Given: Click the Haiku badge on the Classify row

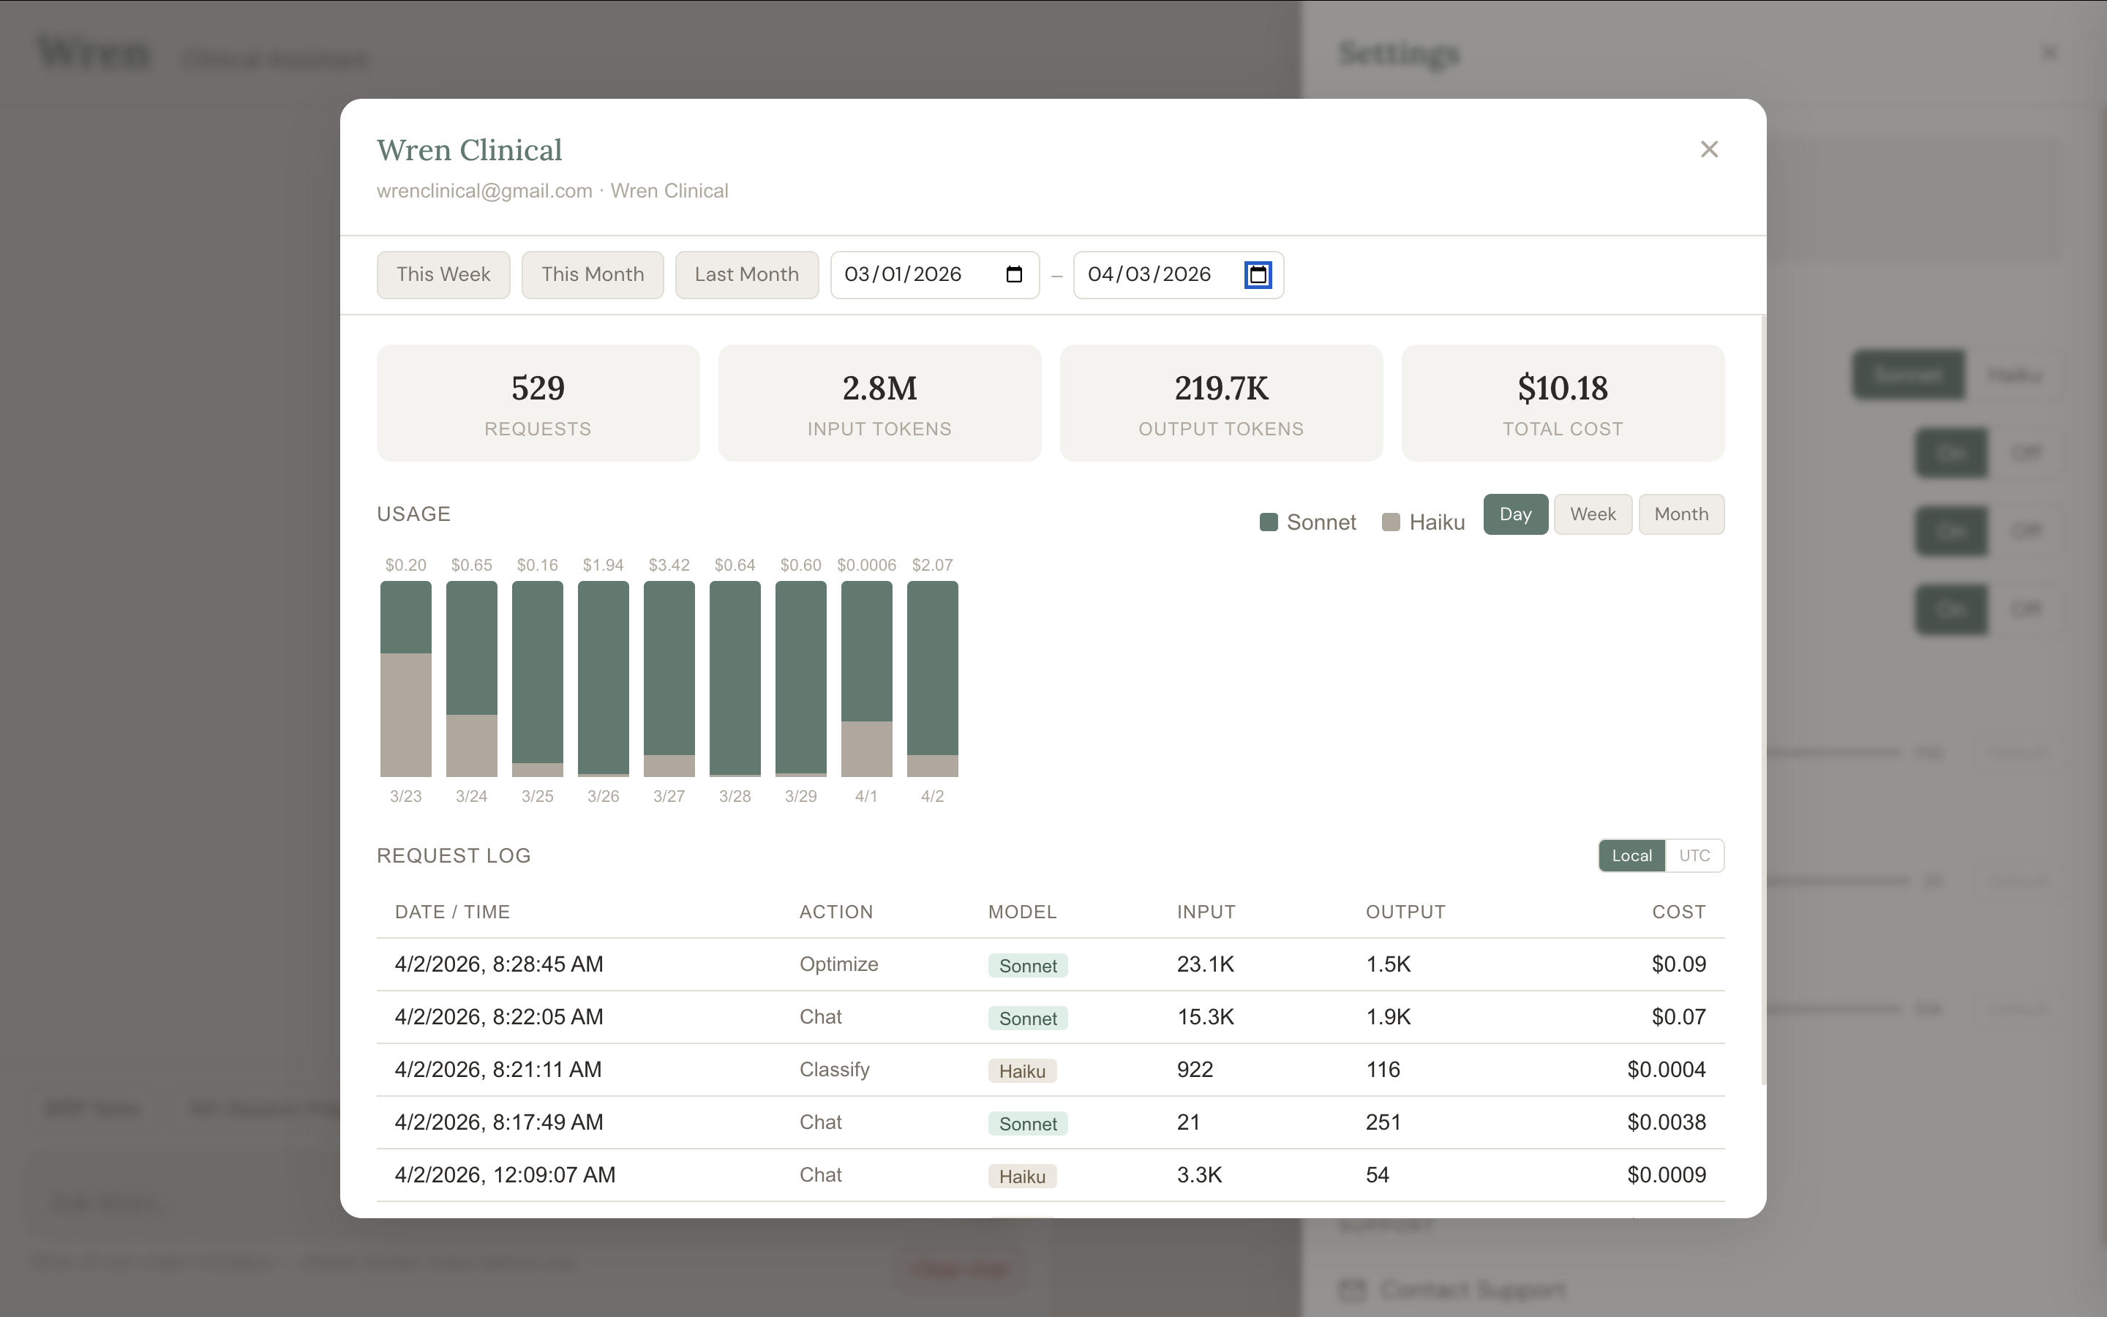Looking at the screenshot, I should pos(1022,1070).
